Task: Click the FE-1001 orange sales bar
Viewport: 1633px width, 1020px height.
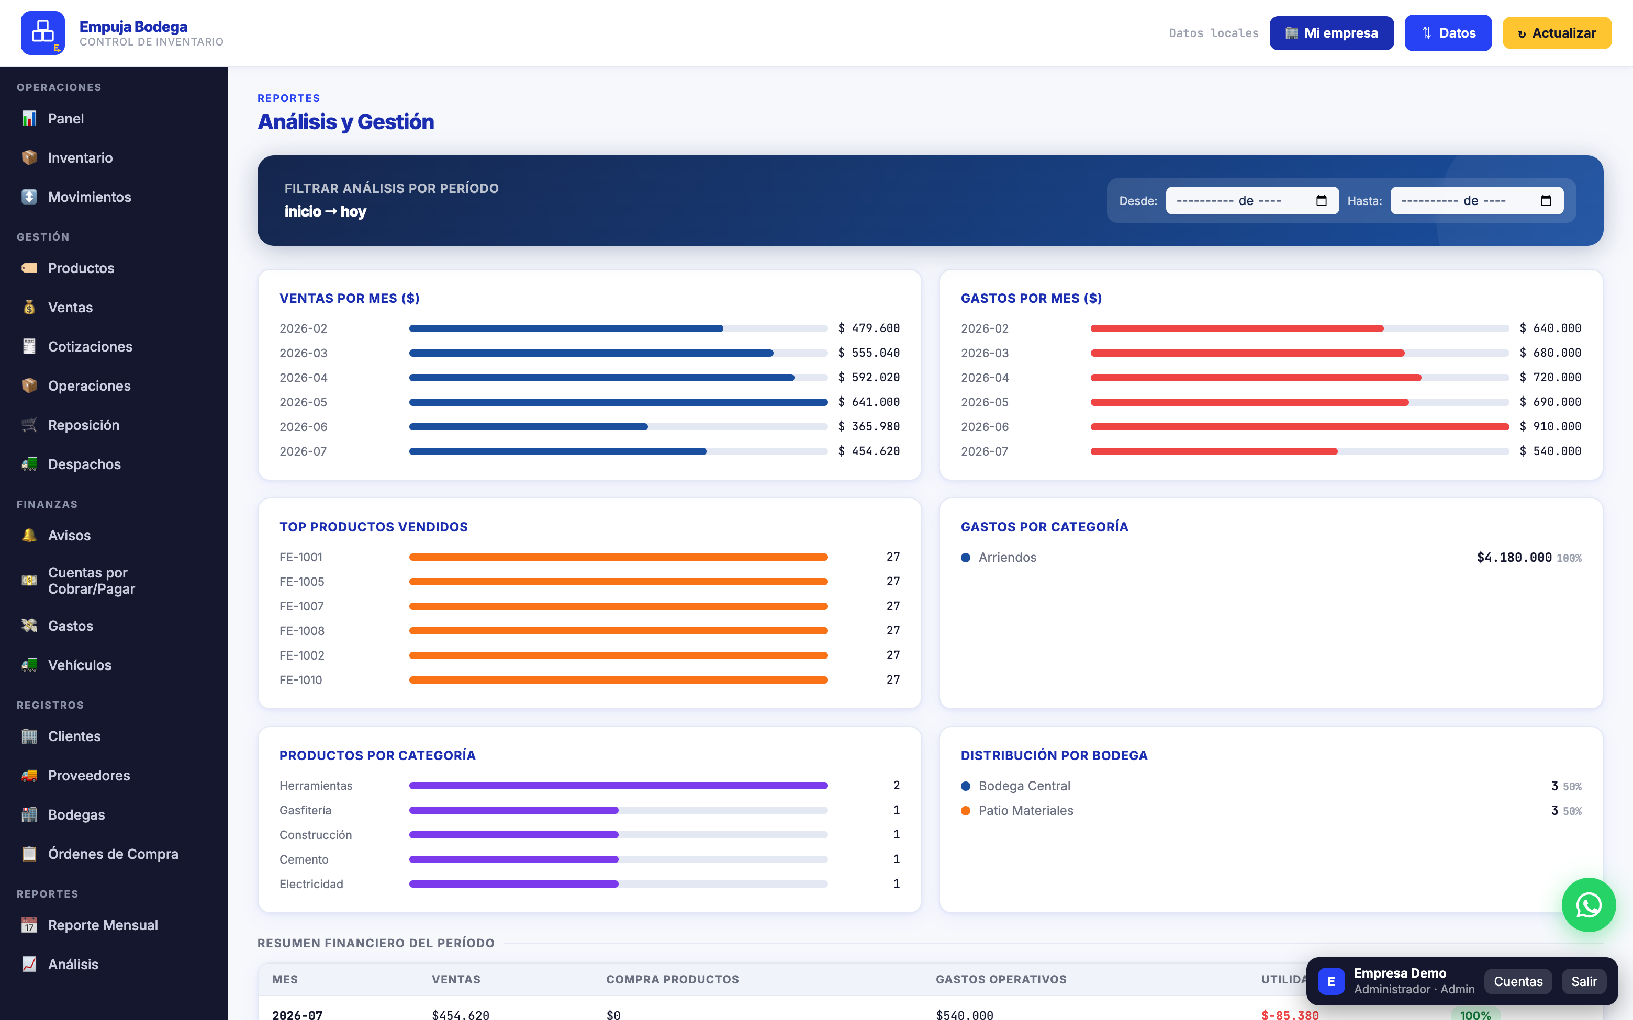Action: tap(618, 557)
